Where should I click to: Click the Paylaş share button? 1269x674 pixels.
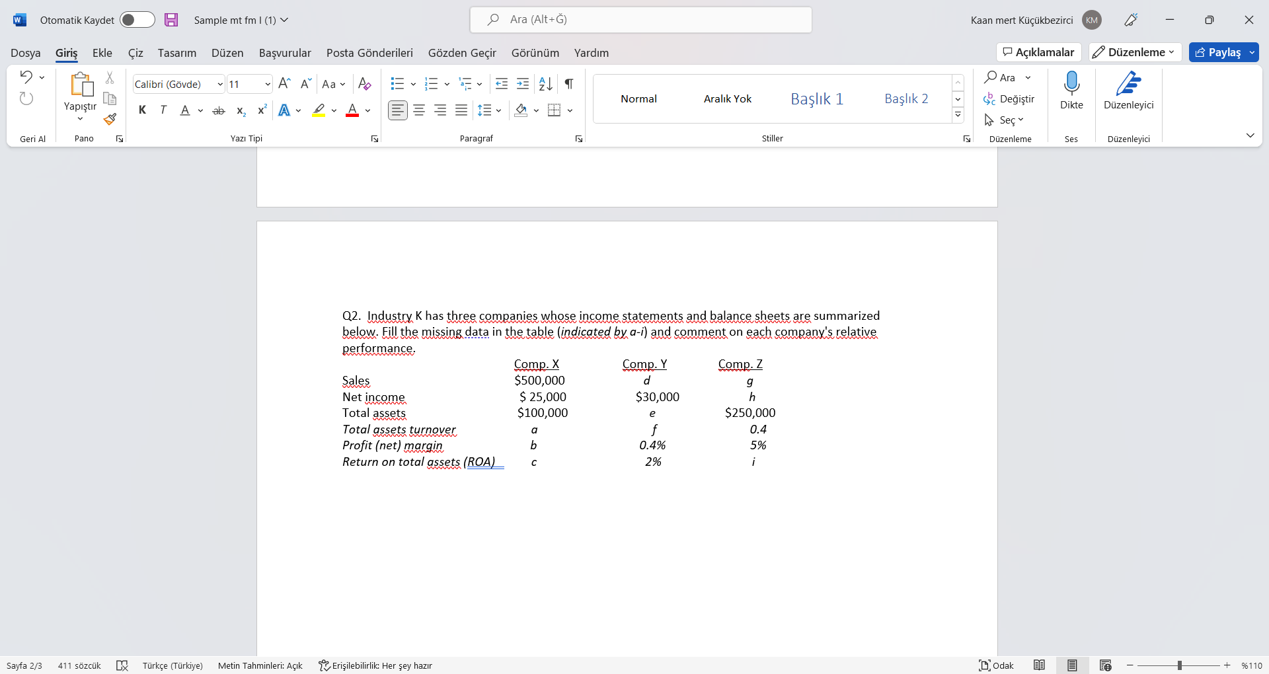pyautogui.click(x=1218, y=52)
